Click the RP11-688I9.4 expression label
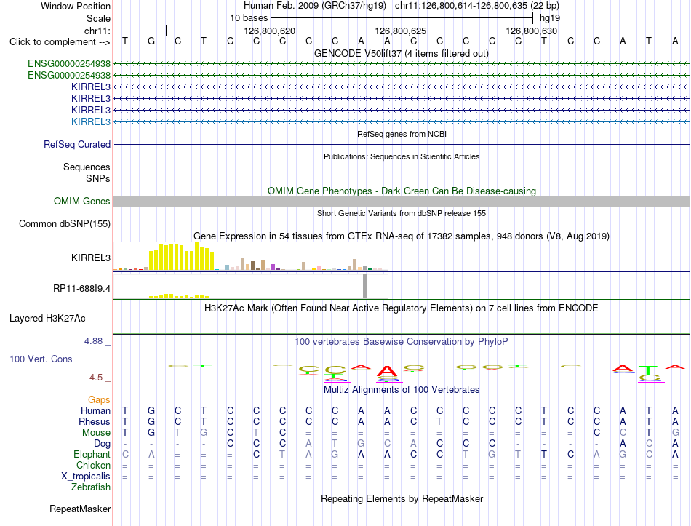This screenshot has height=526, width=691. tap(81, 288)
